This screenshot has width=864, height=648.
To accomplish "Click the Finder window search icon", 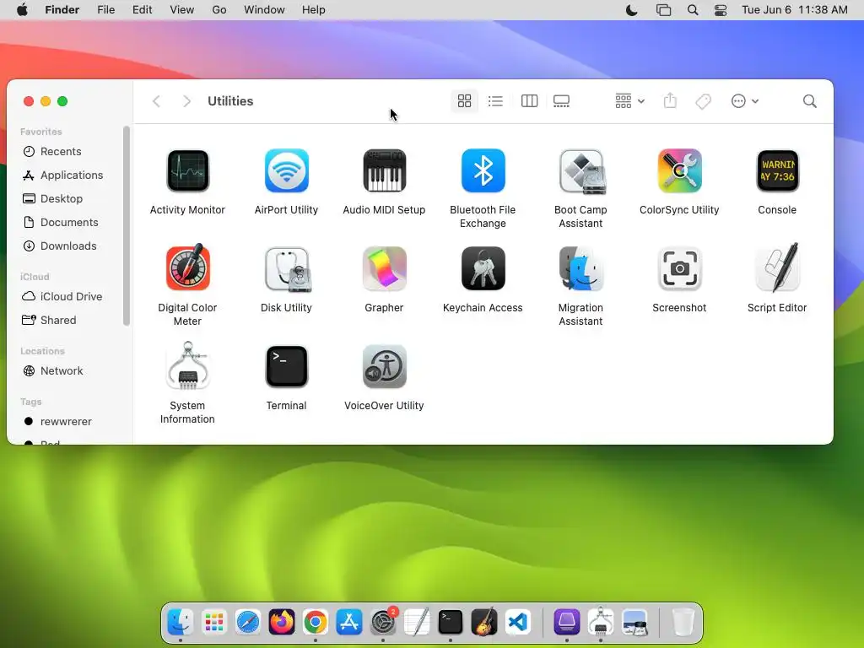I will pos(809,101).
